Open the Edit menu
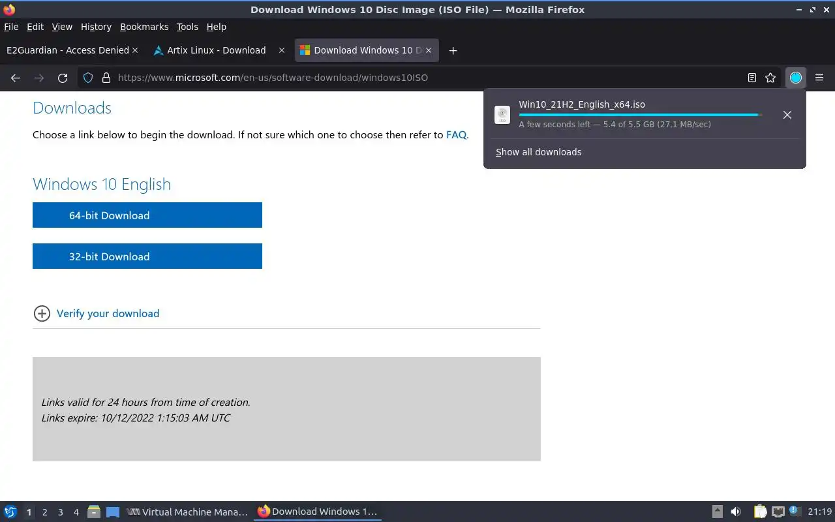 click(35, 27)
